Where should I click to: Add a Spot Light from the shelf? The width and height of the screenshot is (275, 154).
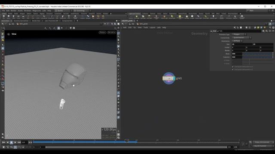click(143, 17)
